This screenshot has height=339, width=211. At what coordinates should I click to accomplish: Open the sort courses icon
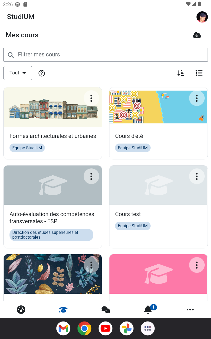click(x=181, y=73)
